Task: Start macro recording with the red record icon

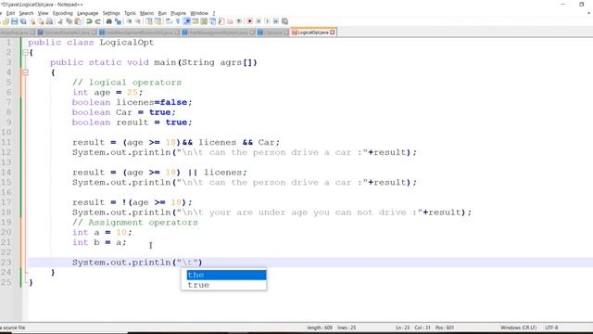Action: (249, 21)
